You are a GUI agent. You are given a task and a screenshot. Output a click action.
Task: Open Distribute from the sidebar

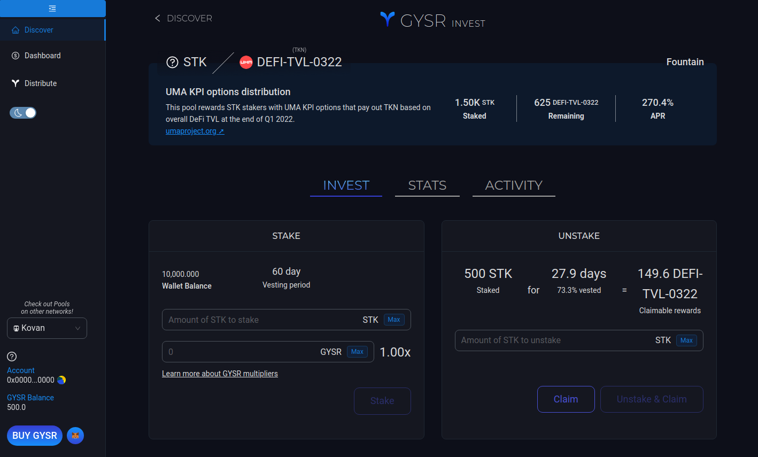[x=52, y=83]
